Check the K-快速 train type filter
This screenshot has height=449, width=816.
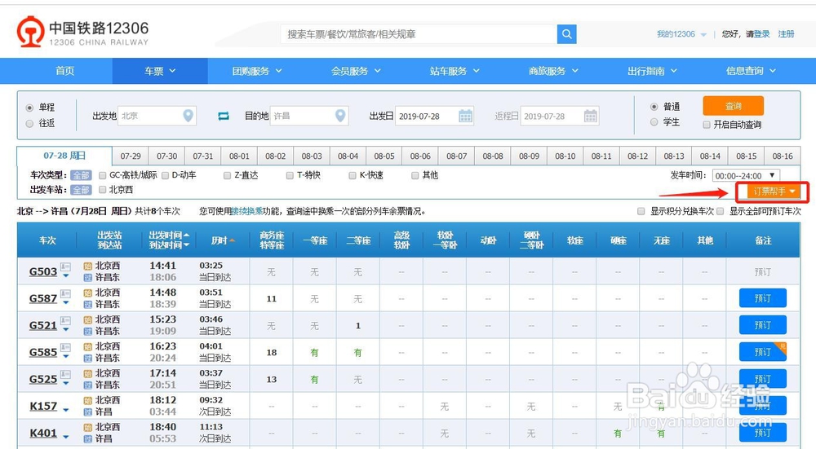(353, 176)
